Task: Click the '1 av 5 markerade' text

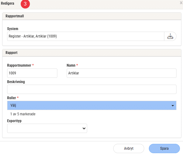Action: click(x=23, y=114)
